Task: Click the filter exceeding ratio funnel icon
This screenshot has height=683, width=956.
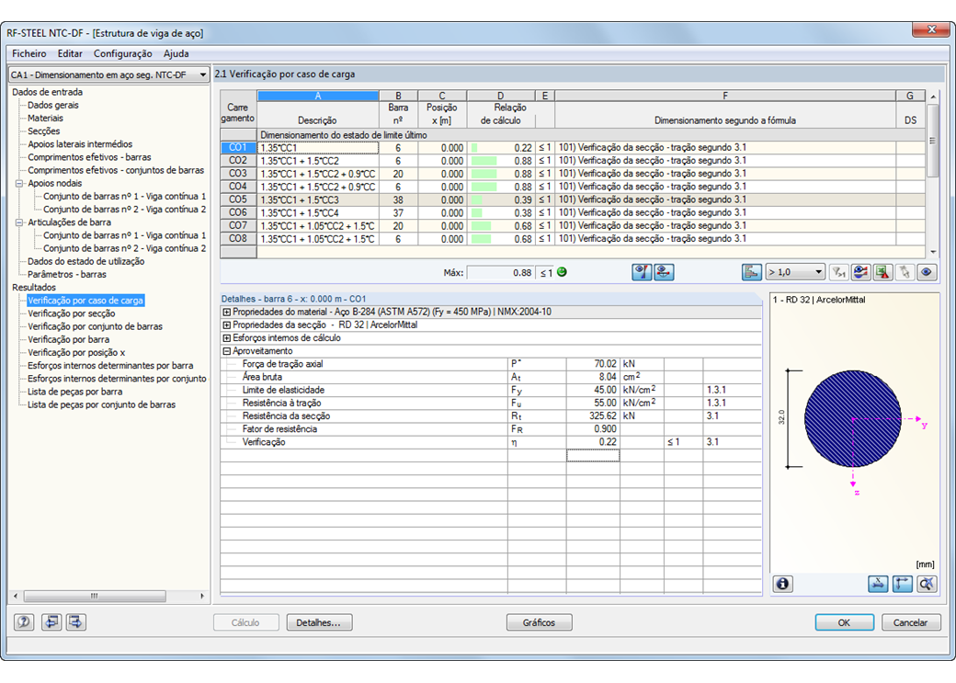Action: point(839,273)
